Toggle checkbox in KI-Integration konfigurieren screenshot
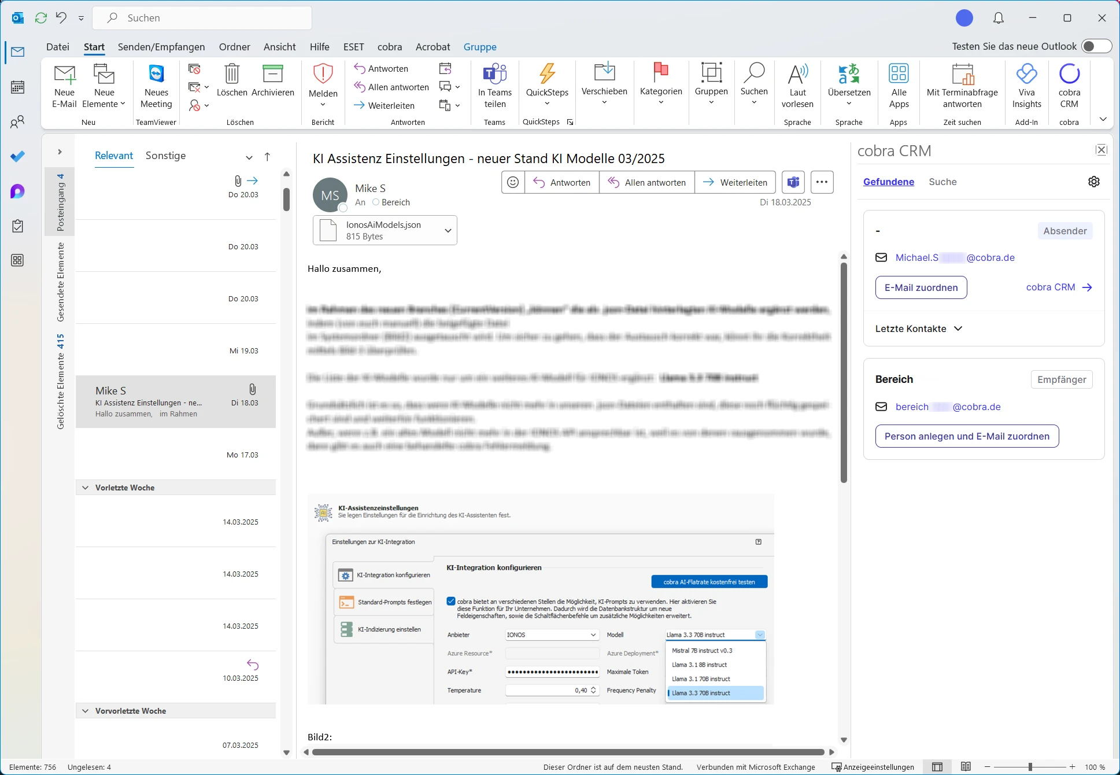The image size is (1120, 775). (x=451, y=601)
